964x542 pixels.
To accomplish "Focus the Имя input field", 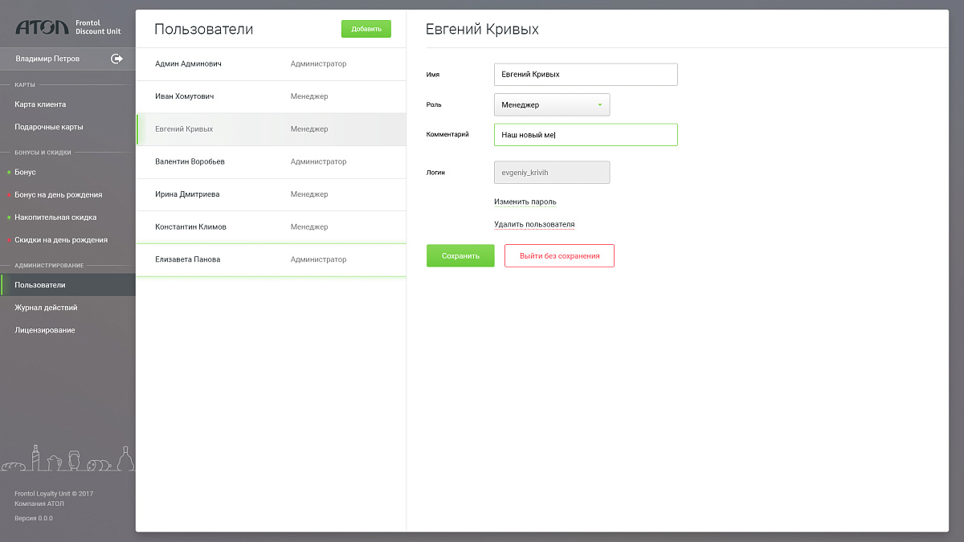I will [586, 75].
